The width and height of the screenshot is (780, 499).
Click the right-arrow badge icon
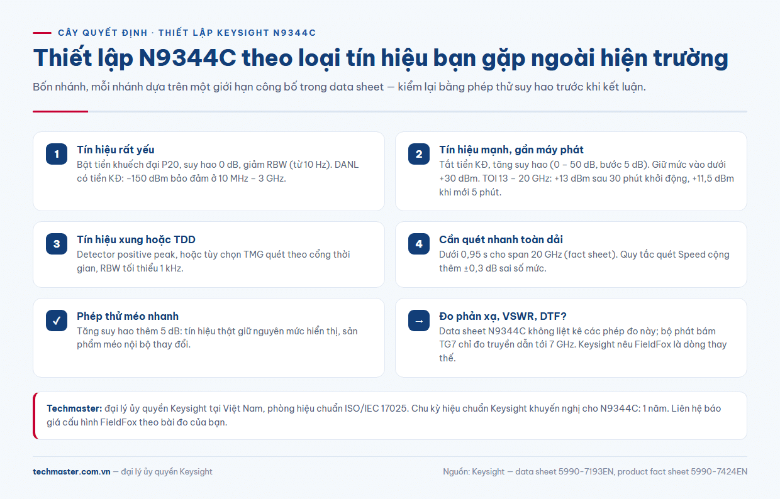419,321
